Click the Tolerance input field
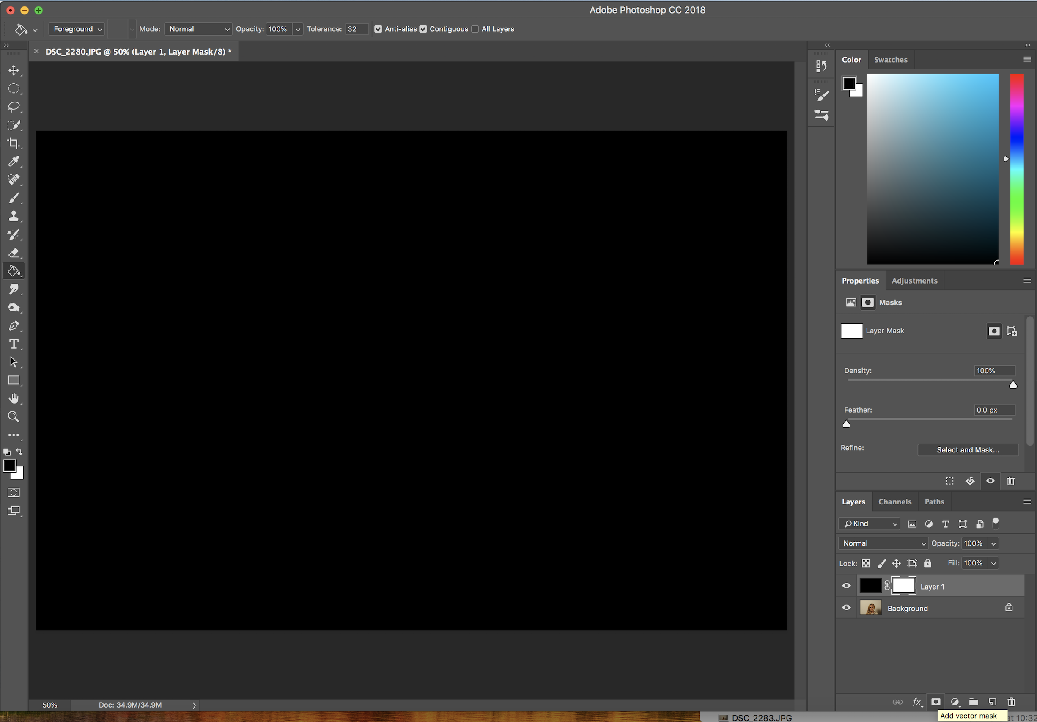 357,29
